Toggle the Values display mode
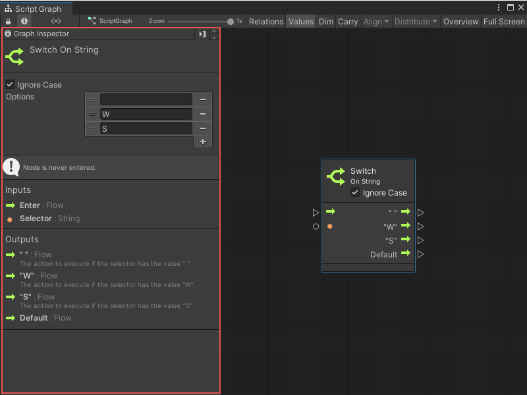Image resolution: width=527 pixels, height=395 pixels. coord(301,21)
